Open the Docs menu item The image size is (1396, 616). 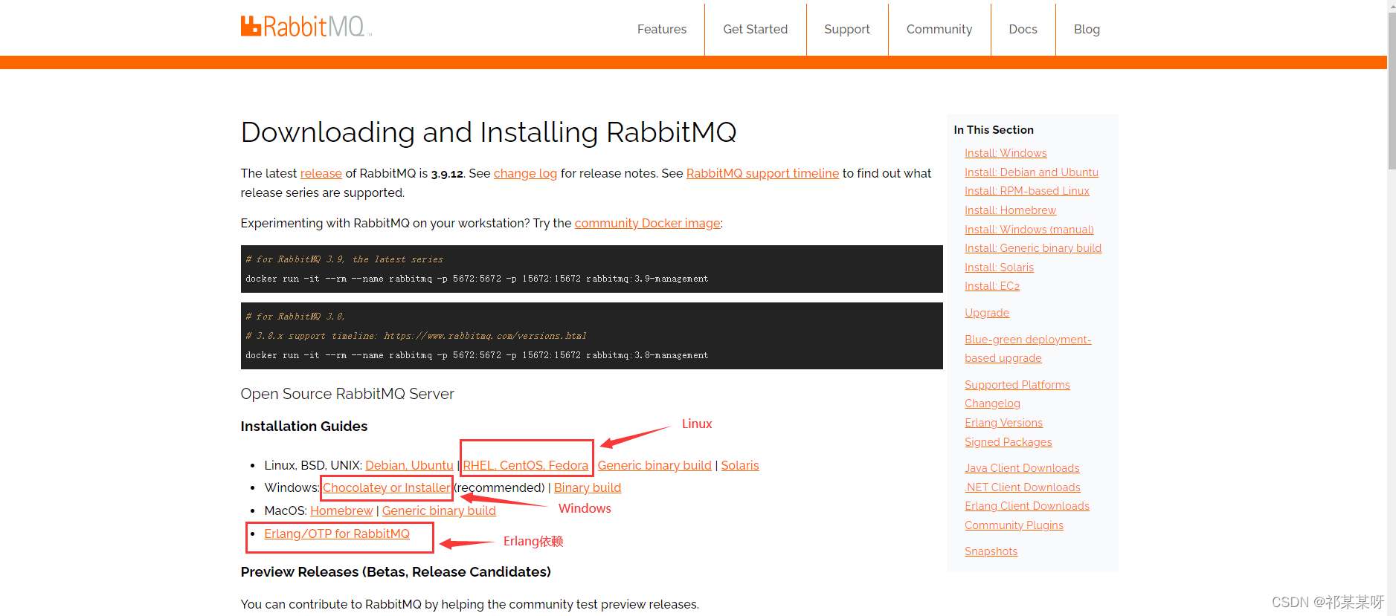(1023, 29)
